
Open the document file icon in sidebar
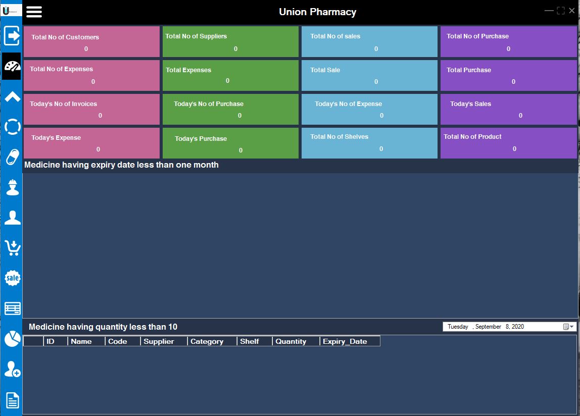pos(12,400)
